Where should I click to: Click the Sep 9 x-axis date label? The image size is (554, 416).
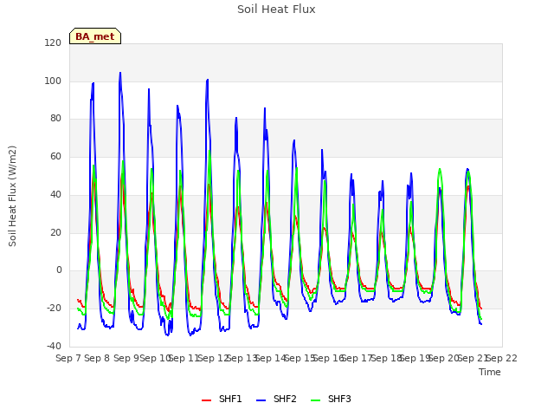point(126,358)
